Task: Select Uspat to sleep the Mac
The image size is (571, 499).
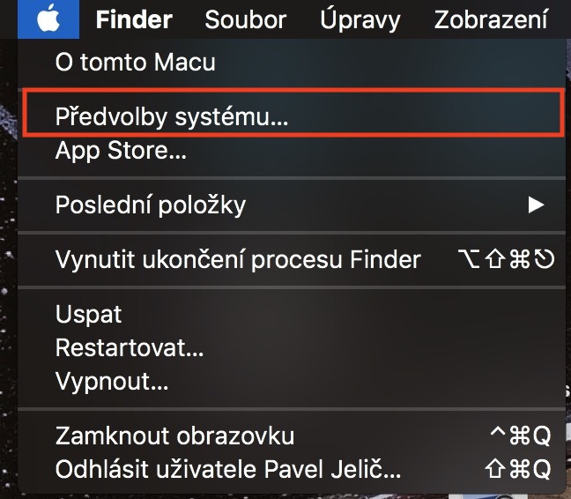Action: [89, 315]
